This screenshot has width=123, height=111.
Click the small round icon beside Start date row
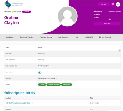(120, 51)
